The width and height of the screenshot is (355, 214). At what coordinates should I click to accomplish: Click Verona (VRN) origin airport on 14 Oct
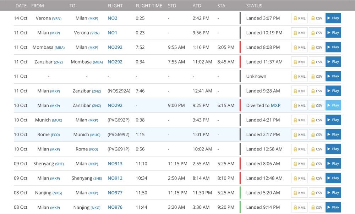48,18
